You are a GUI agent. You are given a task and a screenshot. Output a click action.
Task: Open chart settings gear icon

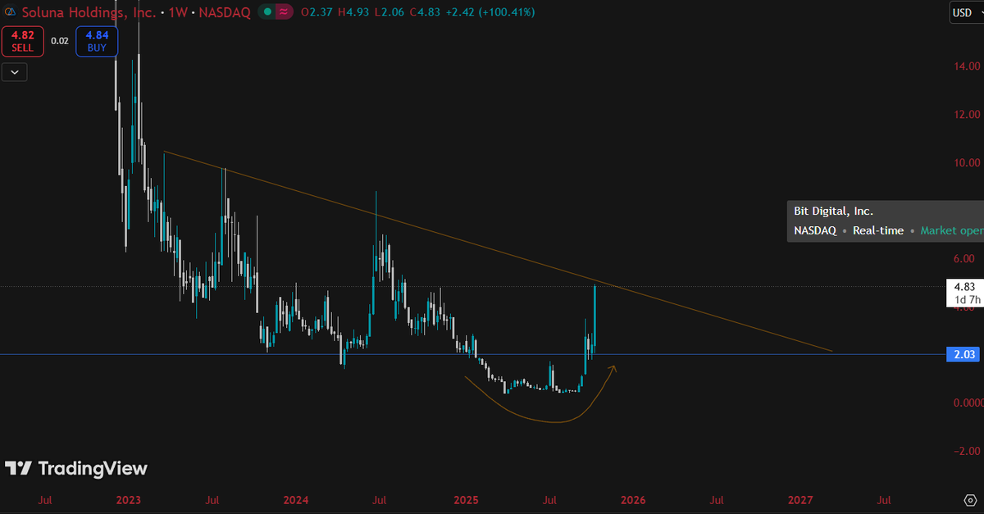pos(968,499)
